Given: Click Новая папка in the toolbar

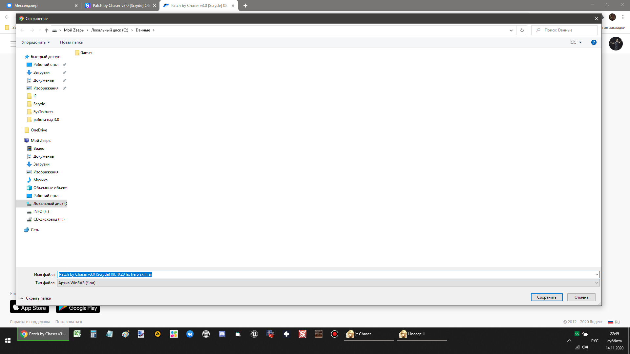Looking at the screenshot, I should (x=71, y=42).
